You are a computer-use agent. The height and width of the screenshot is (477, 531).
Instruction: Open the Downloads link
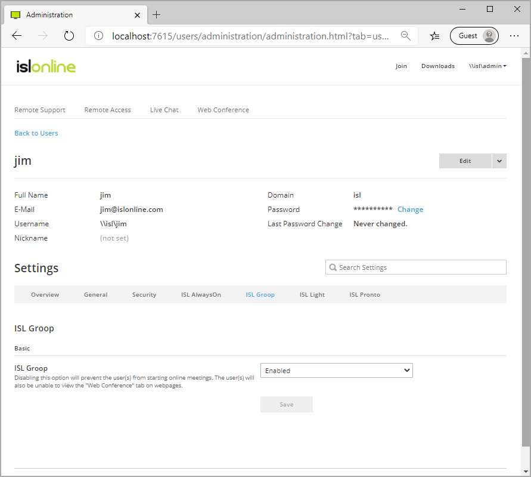tap(438, 66)
